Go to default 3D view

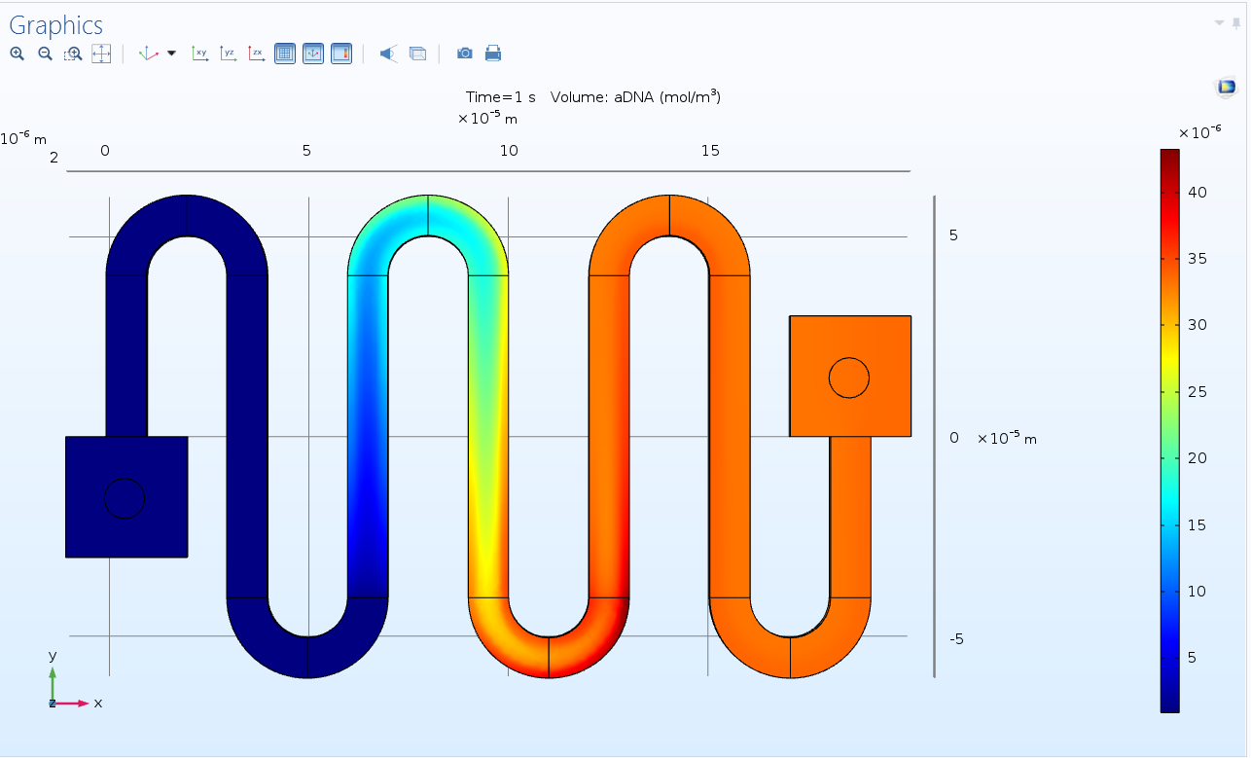click(x=148, y=54)
